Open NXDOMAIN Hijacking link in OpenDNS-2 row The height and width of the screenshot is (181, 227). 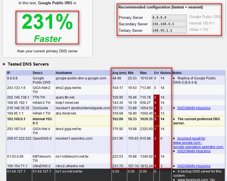193,151
